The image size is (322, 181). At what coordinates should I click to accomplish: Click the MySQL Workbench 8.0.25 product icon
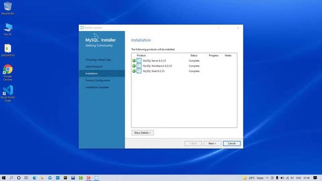[139, 66]
